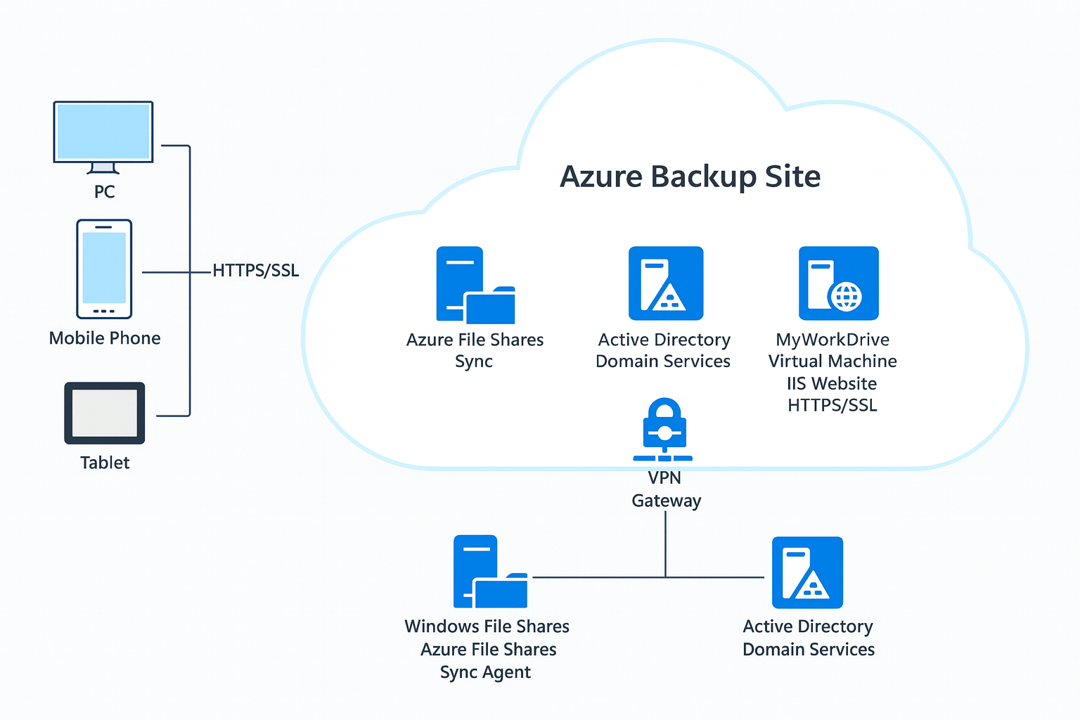Click the "Azure Backup Site" title
The height and width of the screenshot is (720, 1080).
[690, 176]
